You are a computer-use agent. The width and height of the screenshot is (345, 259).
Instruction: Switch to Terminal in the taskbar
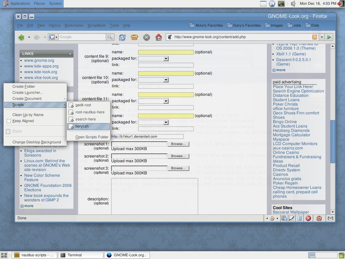[81, 255]
